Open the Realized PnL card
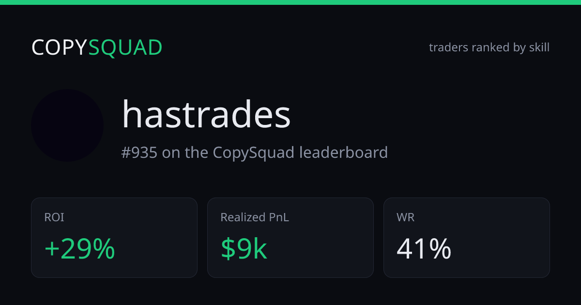The image size is (581, 305). [x=290, y=238]
